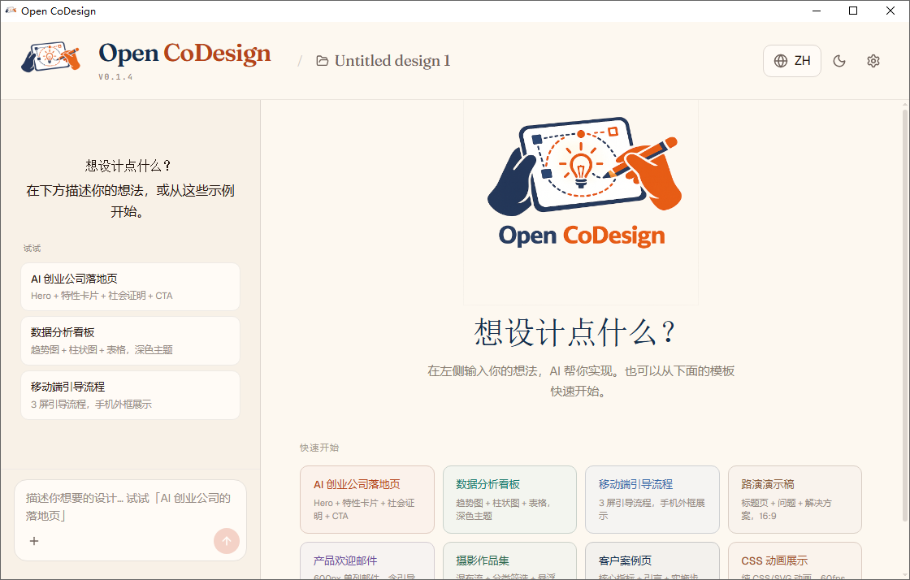Click the breadcrumb slash separator in the header
This screenshot has width=910, height=580.
tap(300, 60)
